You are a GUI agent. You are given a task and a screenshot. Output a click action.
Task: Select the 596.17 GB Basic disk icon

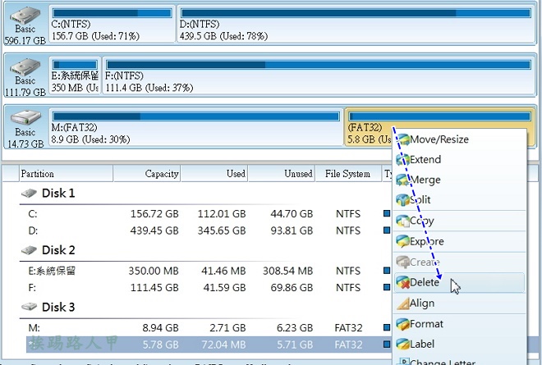25,16
